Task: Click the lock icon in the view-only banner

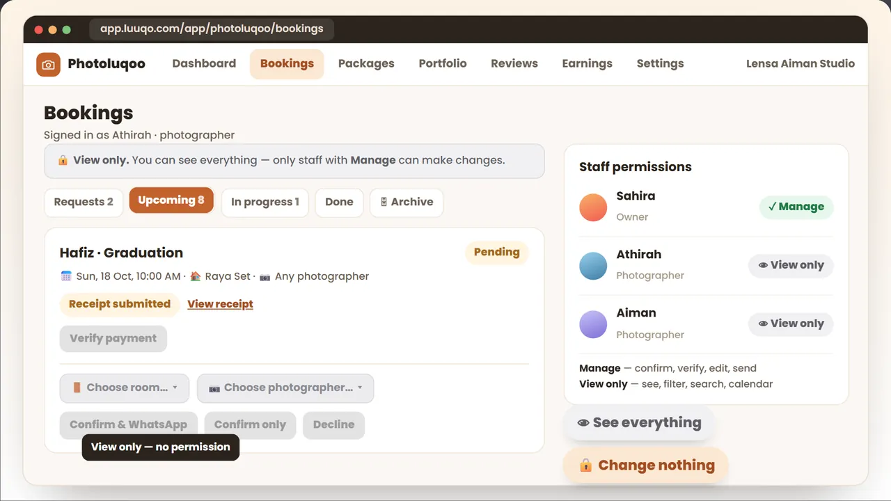Action: tap(63, 160)
